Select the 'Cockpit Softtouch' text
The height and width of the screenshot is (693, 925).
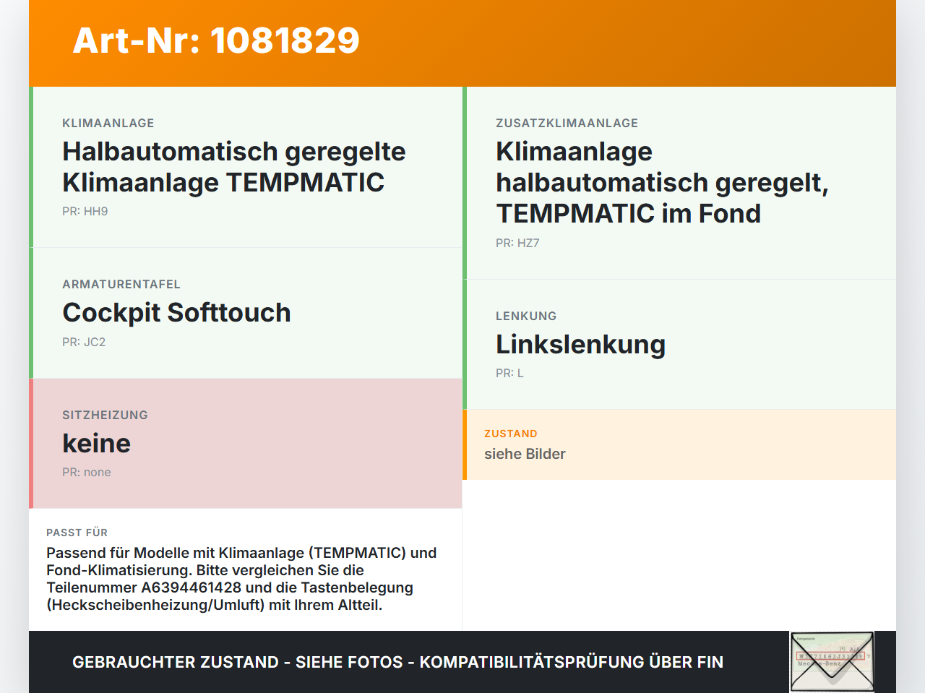(176, 313)
